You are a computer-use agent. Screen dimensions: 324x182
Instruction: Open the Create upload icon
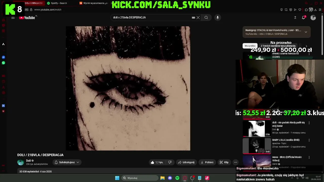[x=295, y=17]
